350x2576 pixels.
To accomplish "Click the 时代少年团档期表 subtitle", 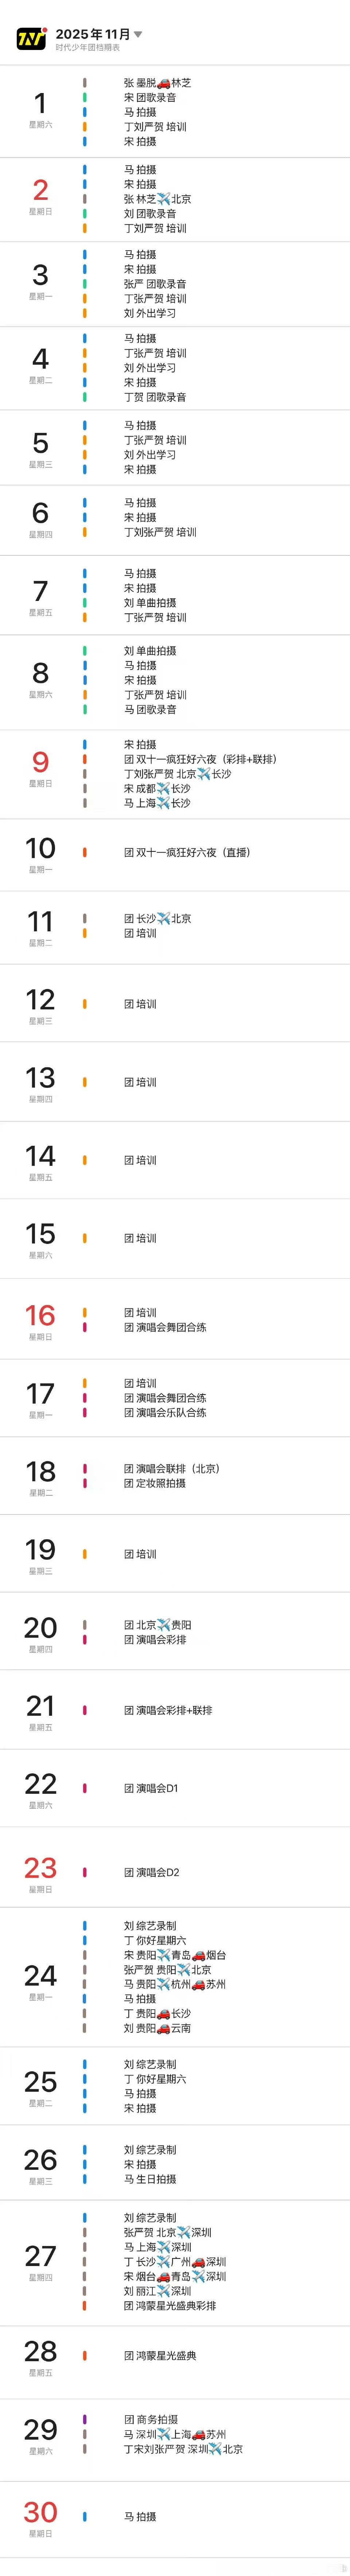I will point(88,47).
